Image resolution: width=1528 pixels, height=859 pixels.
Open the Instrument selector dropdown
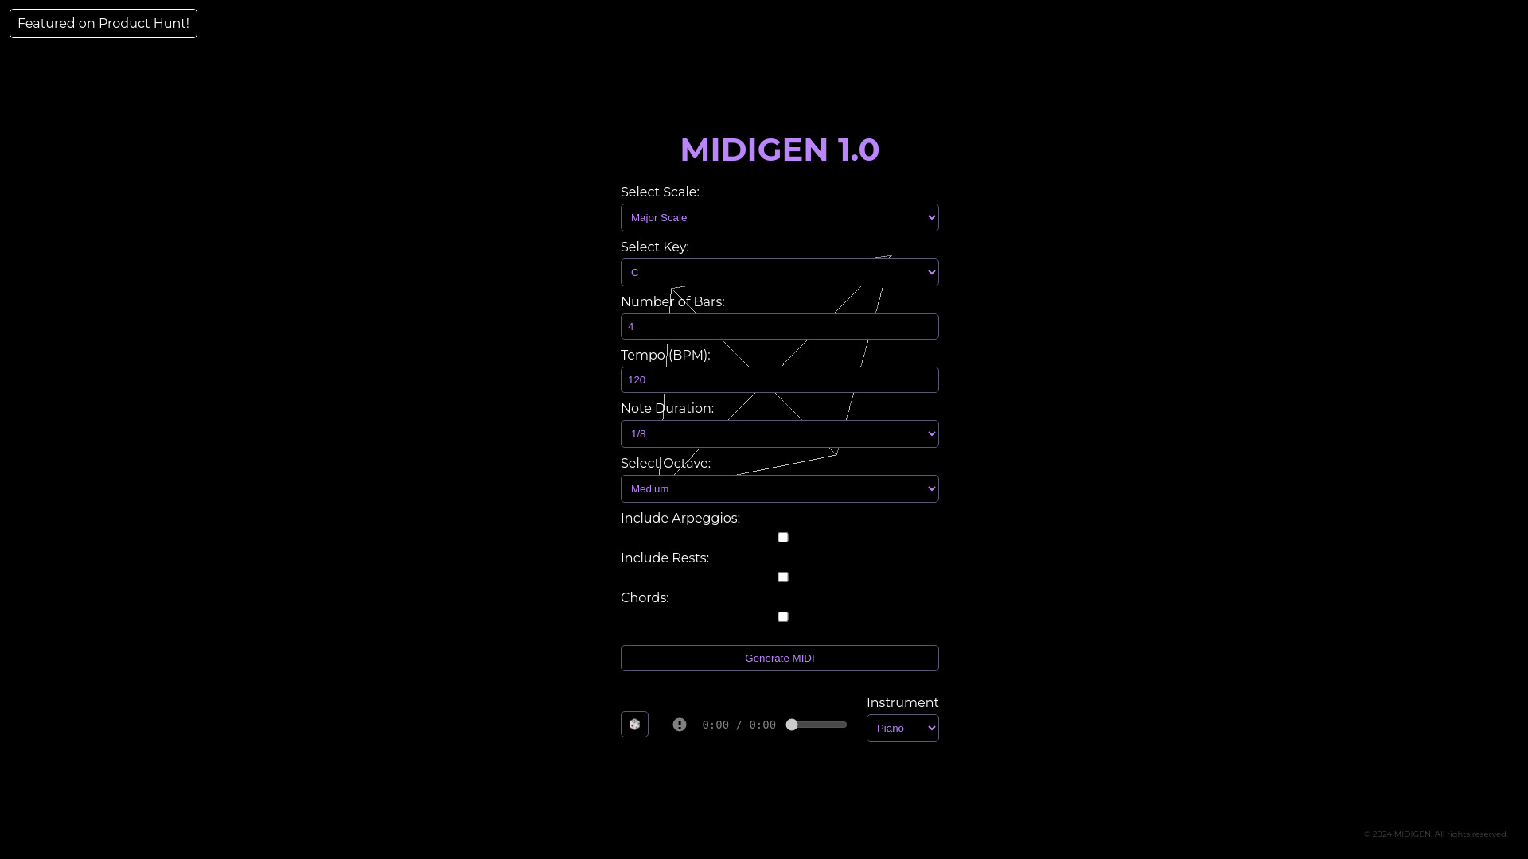pos(902,727)
